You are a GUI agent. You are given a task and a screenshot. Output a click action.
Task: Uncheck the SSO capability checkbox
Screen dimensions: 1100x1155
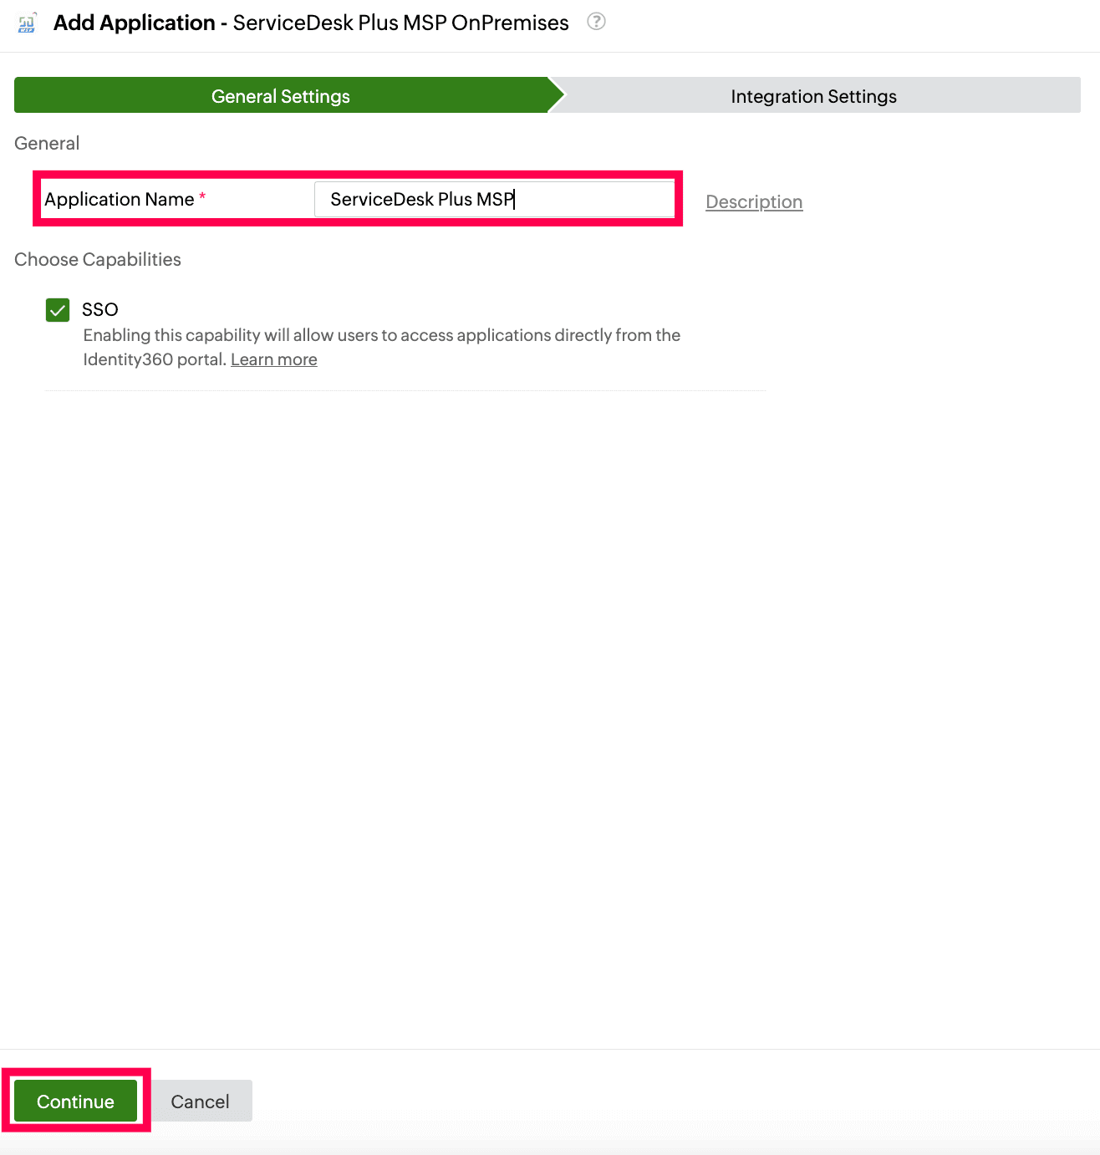coord(58,310)
